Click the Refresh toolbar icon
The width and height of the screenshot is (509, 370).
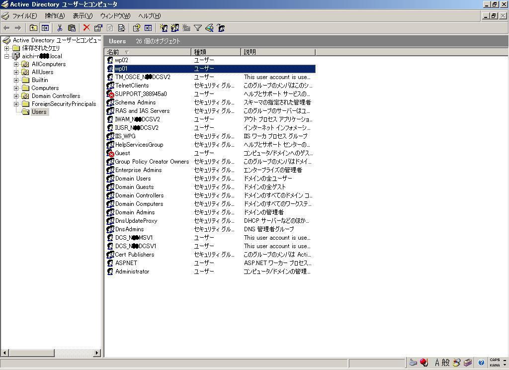(x=110, y=28)
